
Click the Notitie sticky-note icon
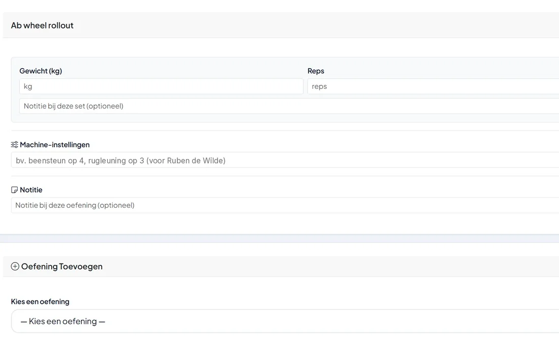coord(14,190)
